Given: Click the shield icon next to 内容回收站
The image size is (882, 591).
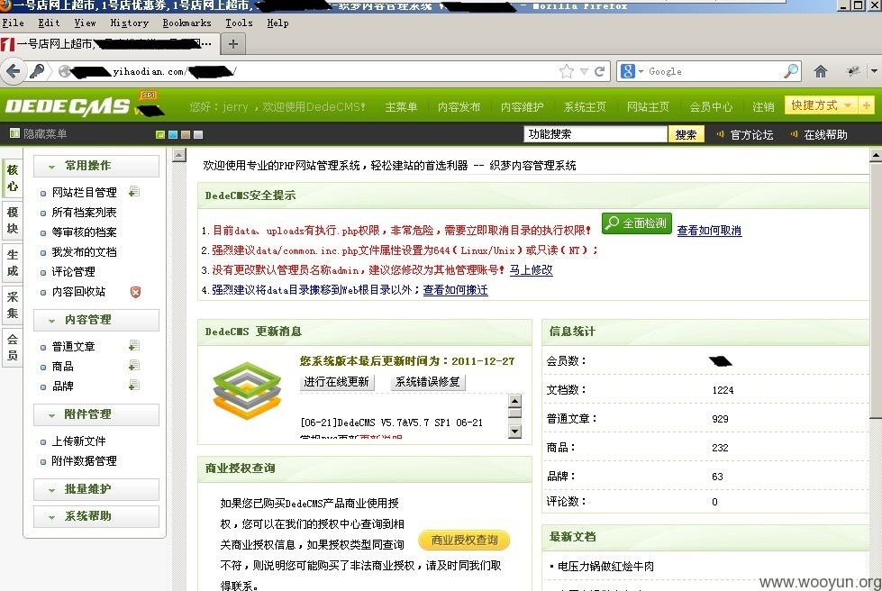Looking at the screenshot, I should pyautogui.click(x=135, y=292).
